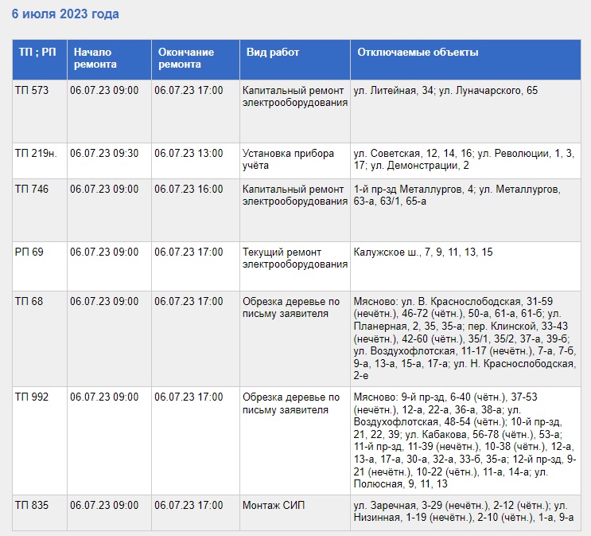Image resolution: width=591 pixels, height=536 pixels.
Task: Select the "ТП 573" row cell
Action: point(32,91)
